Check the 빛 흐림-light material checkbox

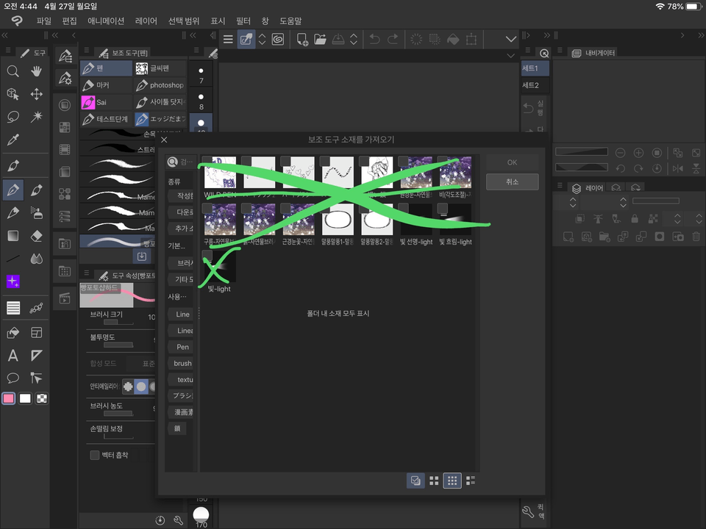coord(443,208)
